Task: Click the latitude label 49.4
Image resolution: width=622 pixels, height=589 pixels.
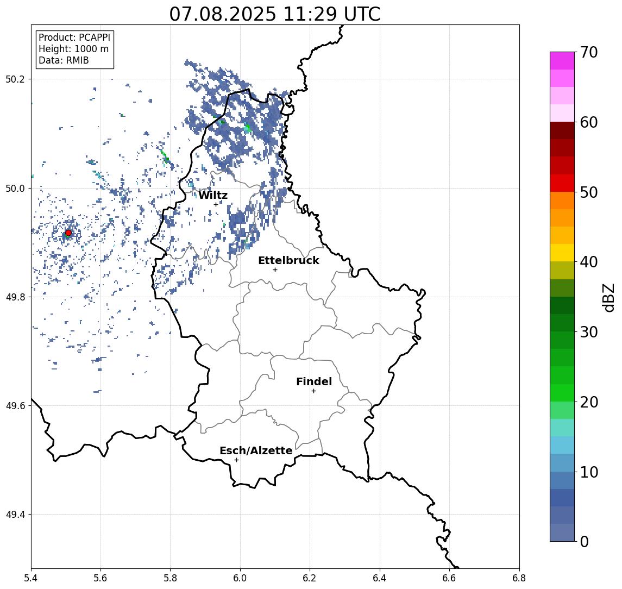Action: (15, 515)
